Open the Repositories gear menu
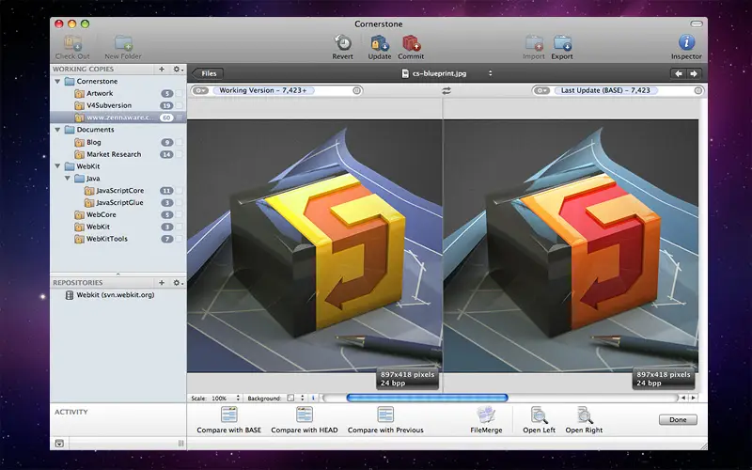Screen dimensions: 752x470 (x=178, y=283)
